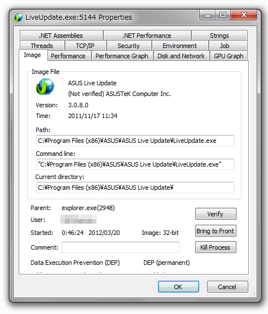View the Disk and Network tab

(x=181, y=56)
